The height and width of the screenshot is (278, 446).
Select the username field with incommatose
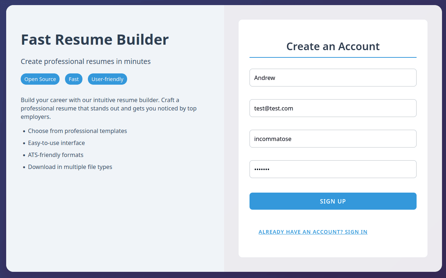333,139
